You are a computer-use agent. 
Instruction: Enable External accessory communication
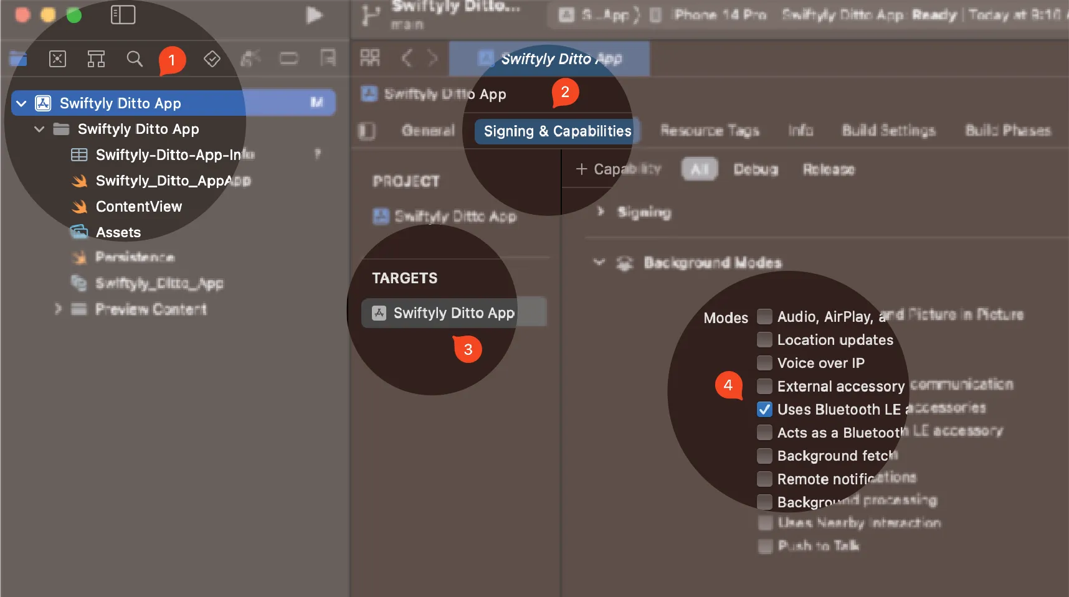(x=764, y=387)
